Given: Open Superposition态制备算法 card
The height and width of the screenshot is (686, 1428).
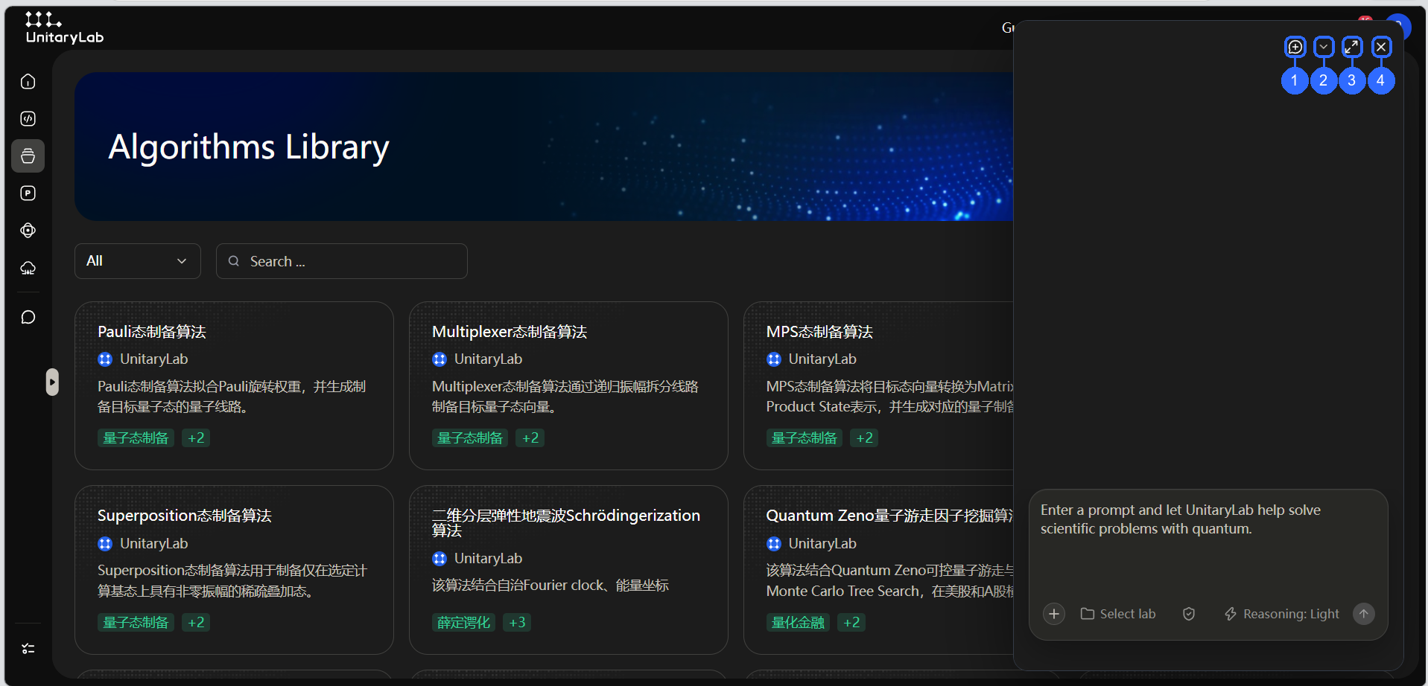Looking at the screenshot, I should pos(234,570).
